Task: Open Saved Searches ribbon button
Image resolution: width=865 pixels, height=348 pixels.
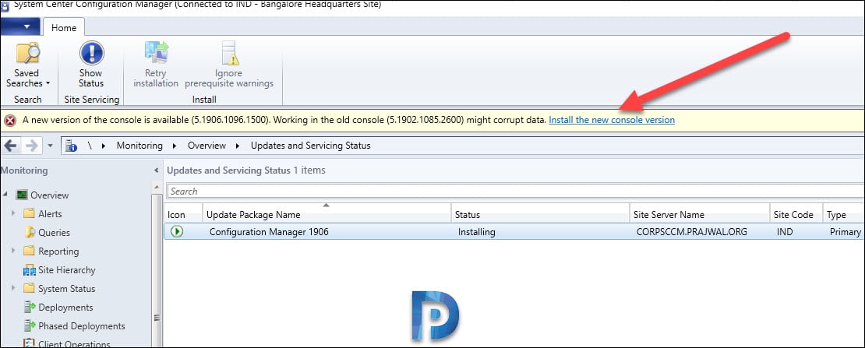Action: point(27,65)
